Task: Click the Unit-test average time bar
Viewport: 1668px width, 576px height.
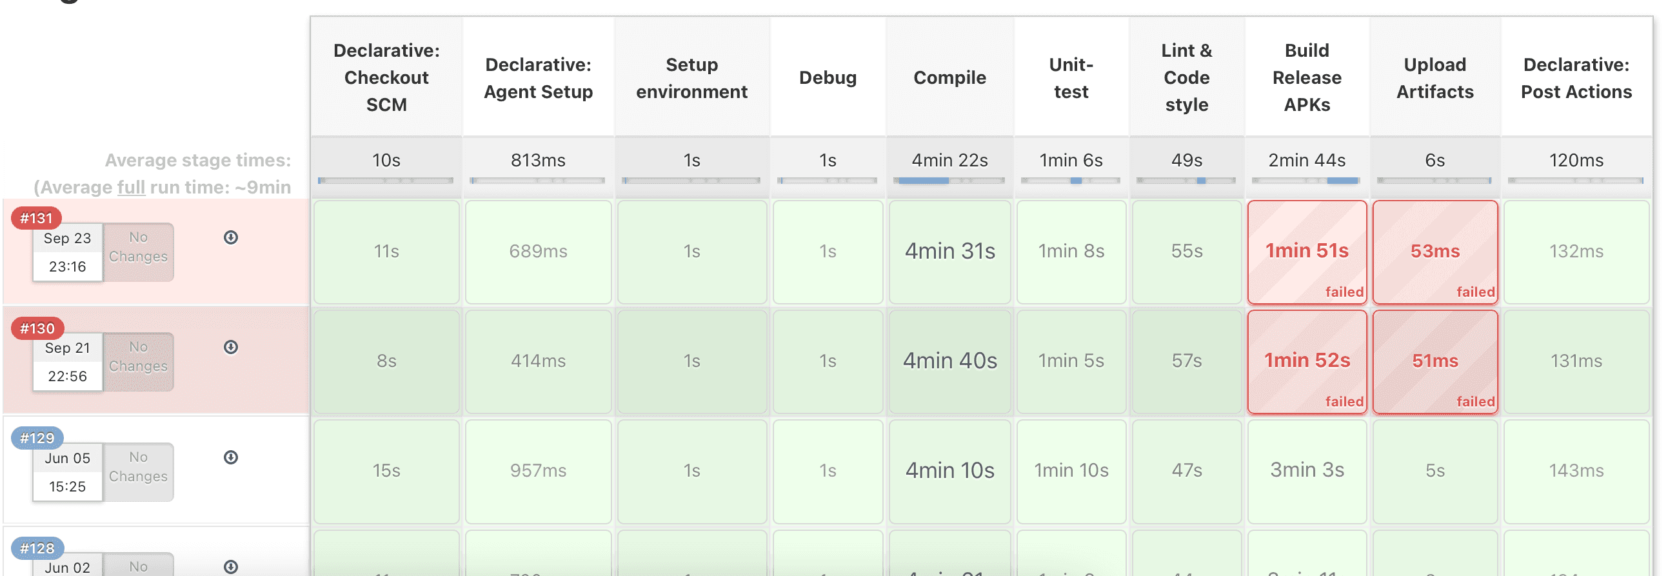Action: [1071, 181]
